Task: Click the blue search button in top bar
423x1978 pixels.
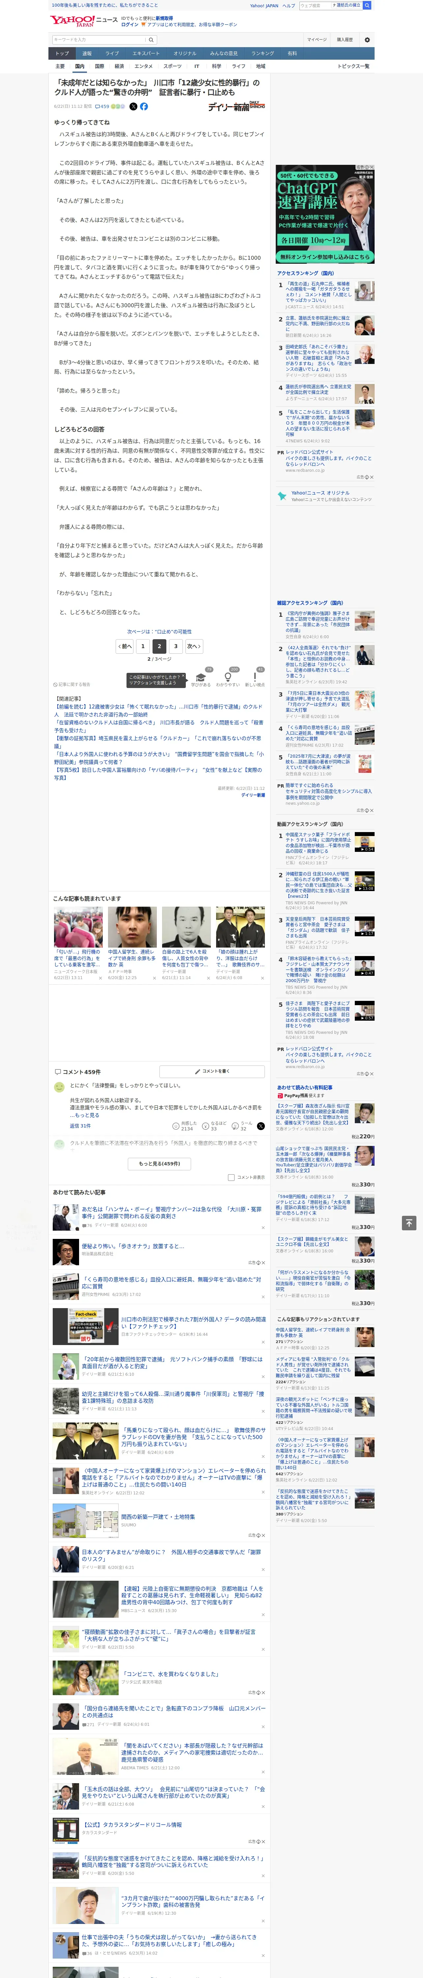Action: tap(367, 5)
